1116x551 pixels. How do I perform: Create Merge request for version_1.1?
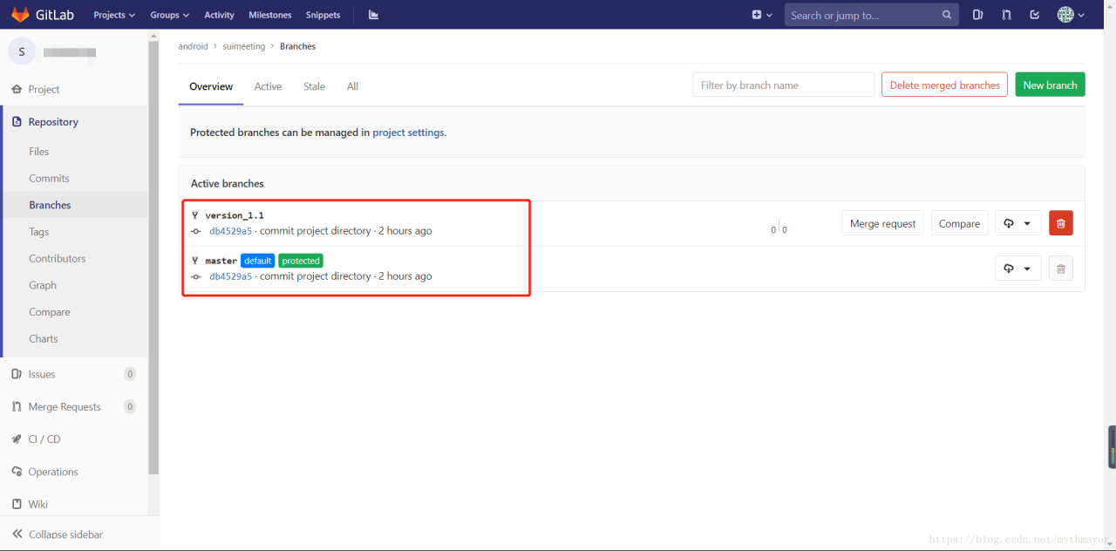click(x=882, y=223)
